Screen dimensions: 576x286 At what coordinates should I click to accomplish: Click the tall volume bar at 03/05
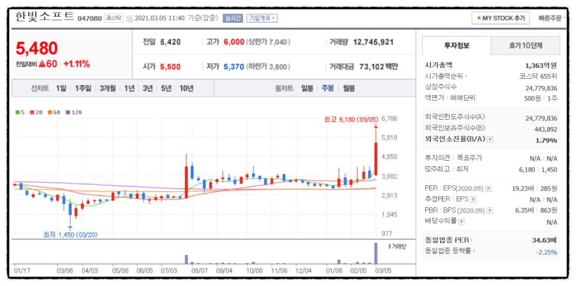(376, 253)
